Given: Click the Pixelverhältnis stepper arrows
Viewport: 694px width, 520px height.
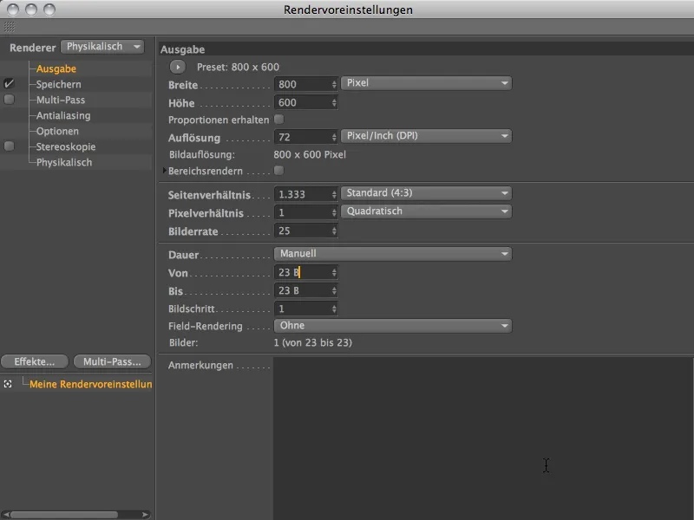Looking at the screenshot, I should click(334, 212).
